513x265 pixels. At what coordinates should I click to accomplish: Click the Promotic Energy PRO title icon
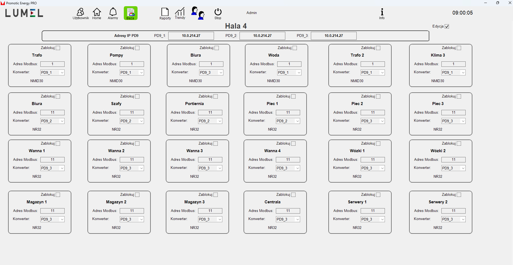point(3,3)
